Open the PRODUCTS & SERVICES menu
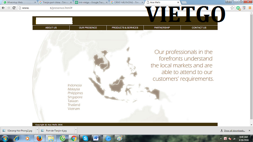Screen dimensions: 253x142 pyautogui.click(x=125, y=28)
